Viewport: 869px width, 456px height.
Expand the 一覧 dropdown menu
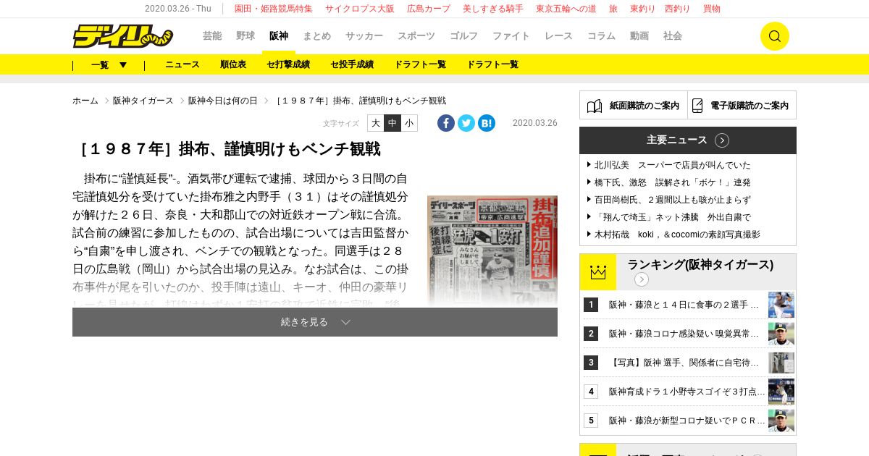click(x=109, y=64)
